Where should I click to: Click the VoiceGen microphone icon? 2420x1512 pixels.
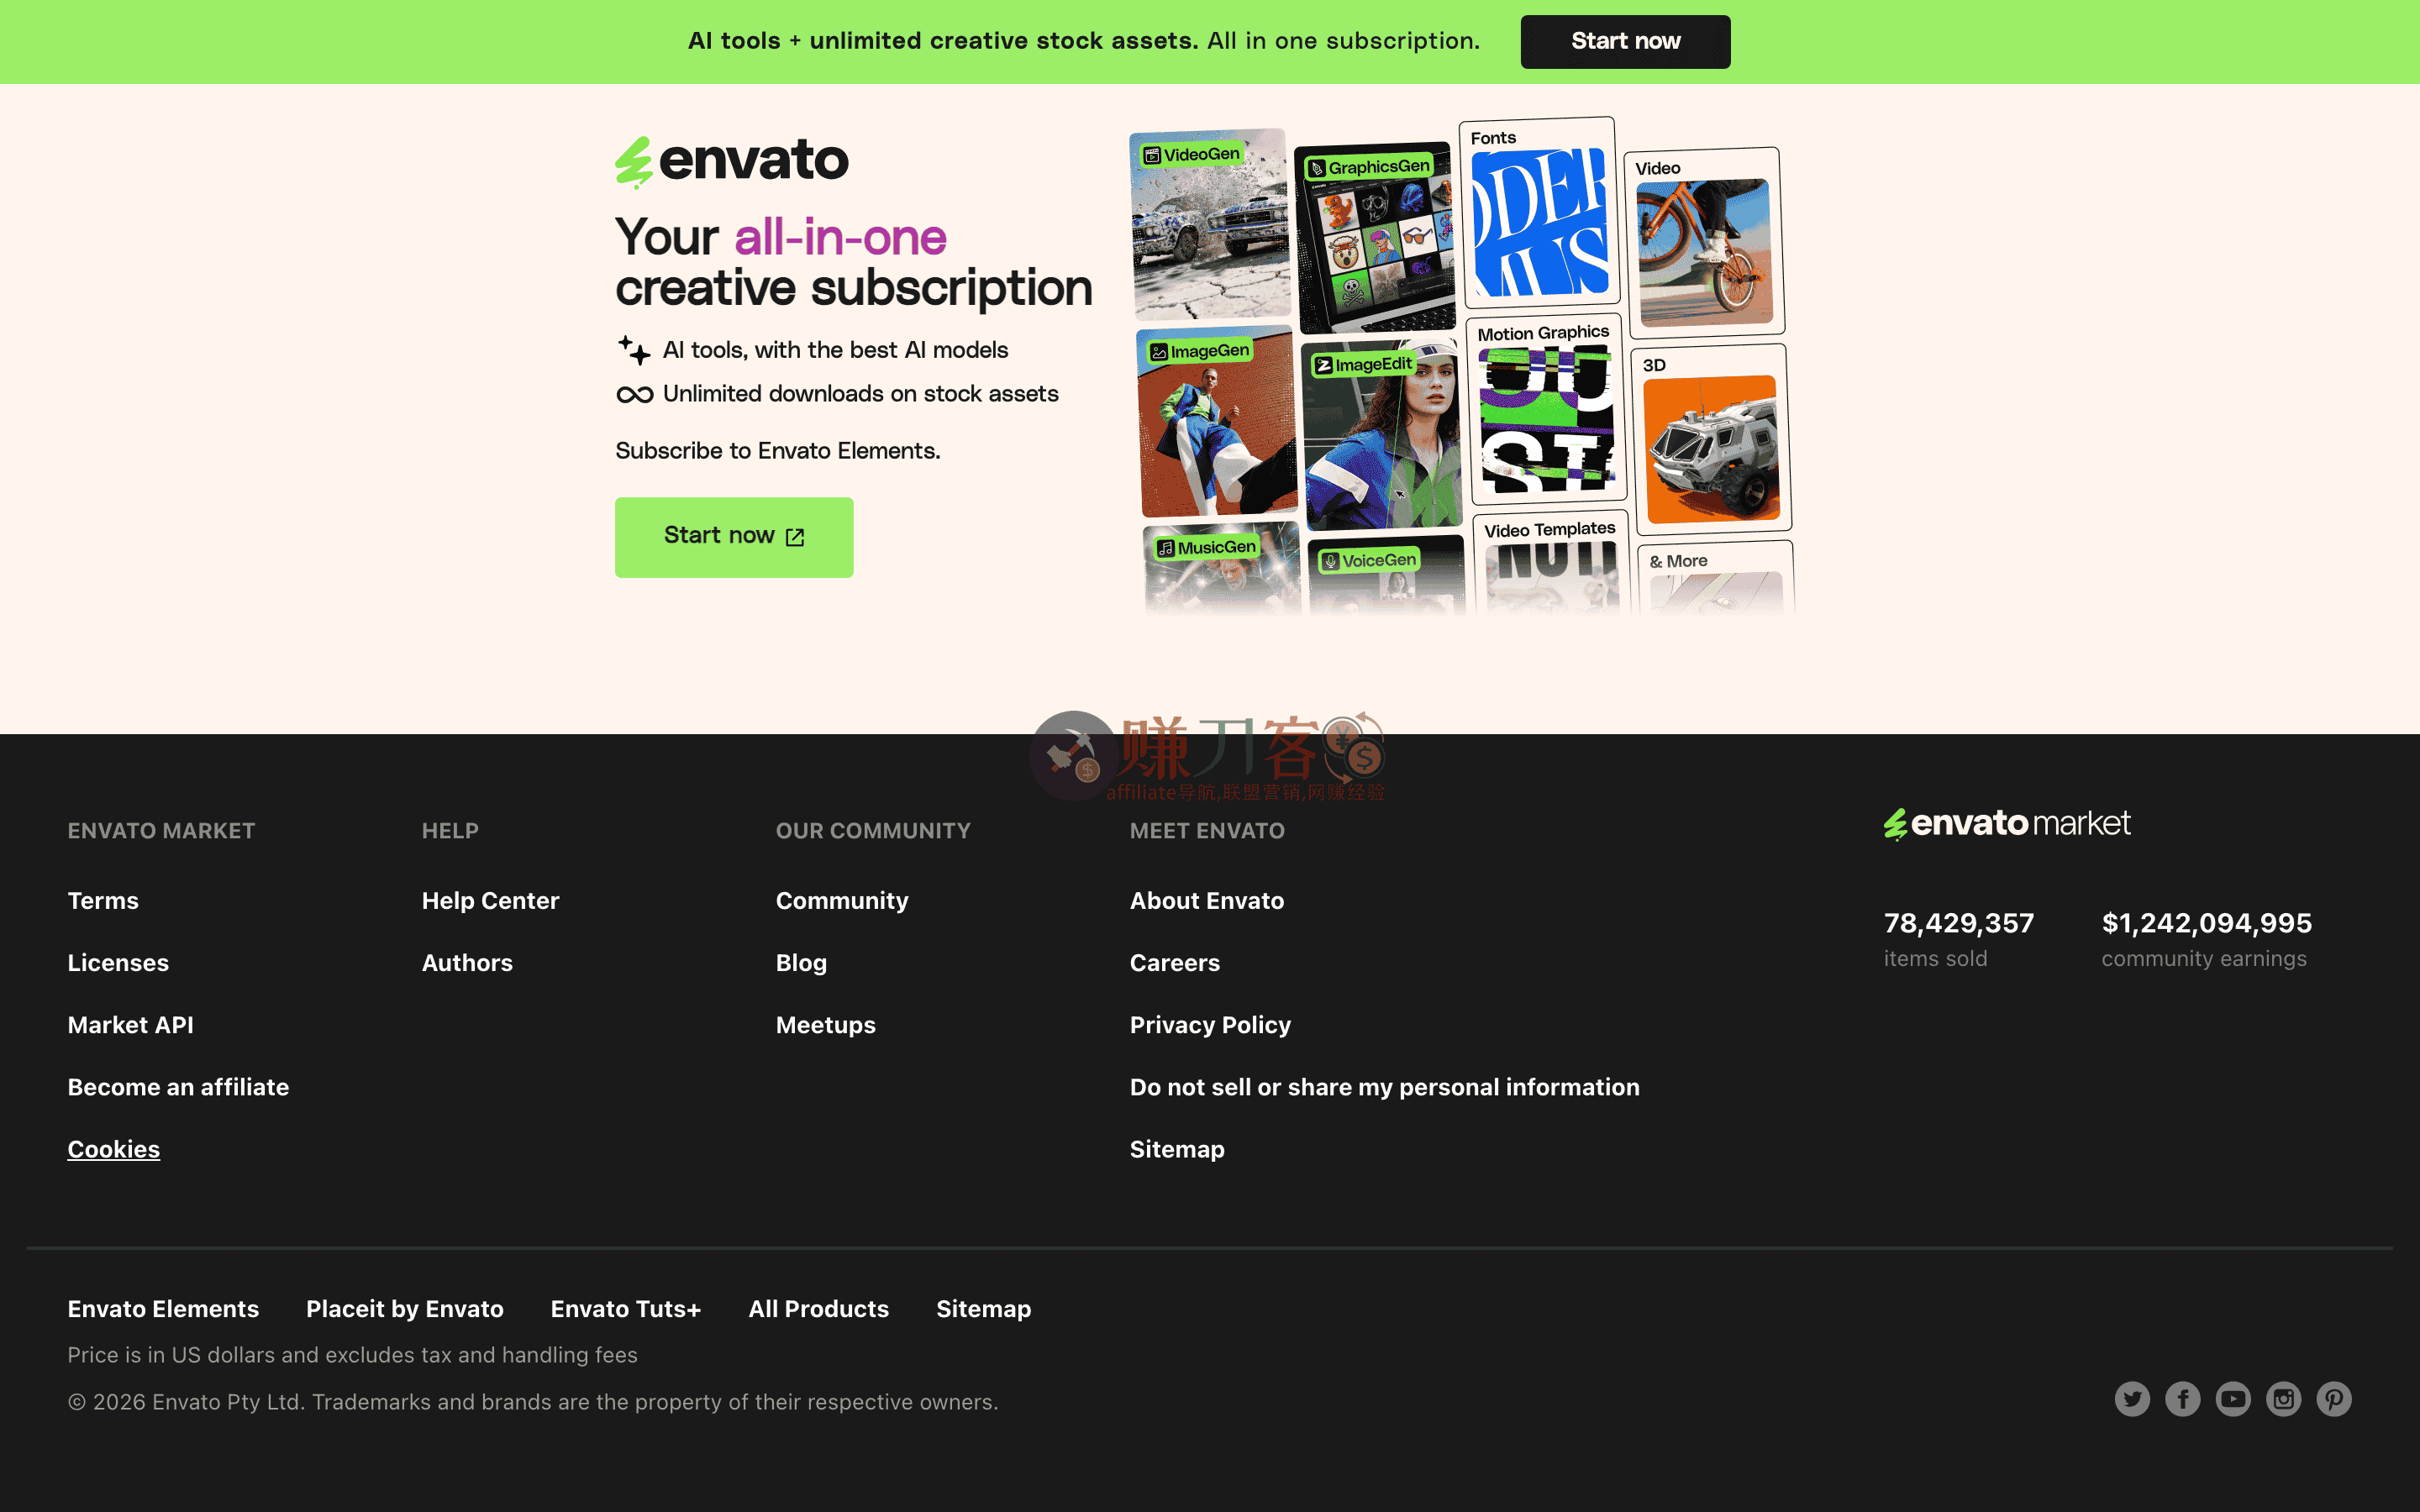pos(1331,560)
